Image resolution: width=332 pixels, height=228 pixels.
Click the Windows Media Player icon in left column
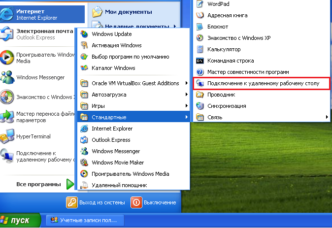pyautogui.click(x=7, y=58)
